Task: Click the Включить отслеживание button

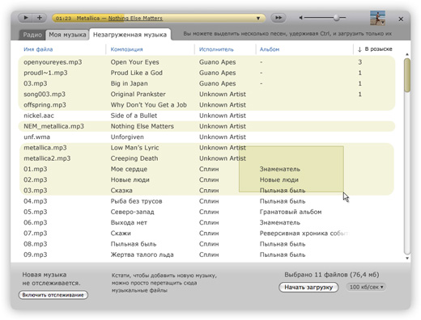Action: [53, 295]
